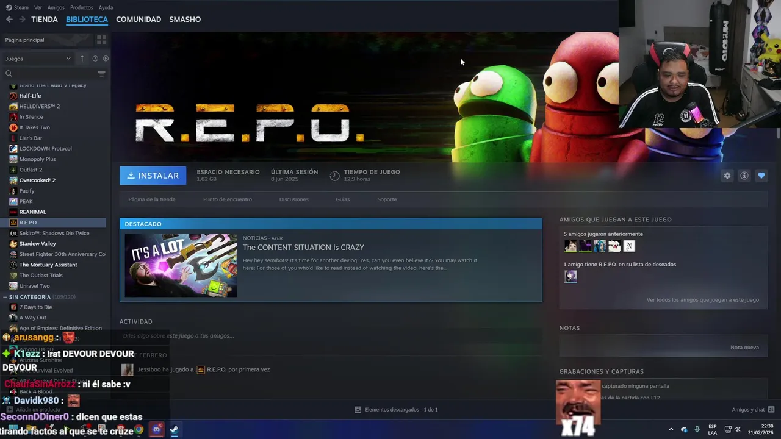Toggle the favorite heart icon

(x=761, y=176)
